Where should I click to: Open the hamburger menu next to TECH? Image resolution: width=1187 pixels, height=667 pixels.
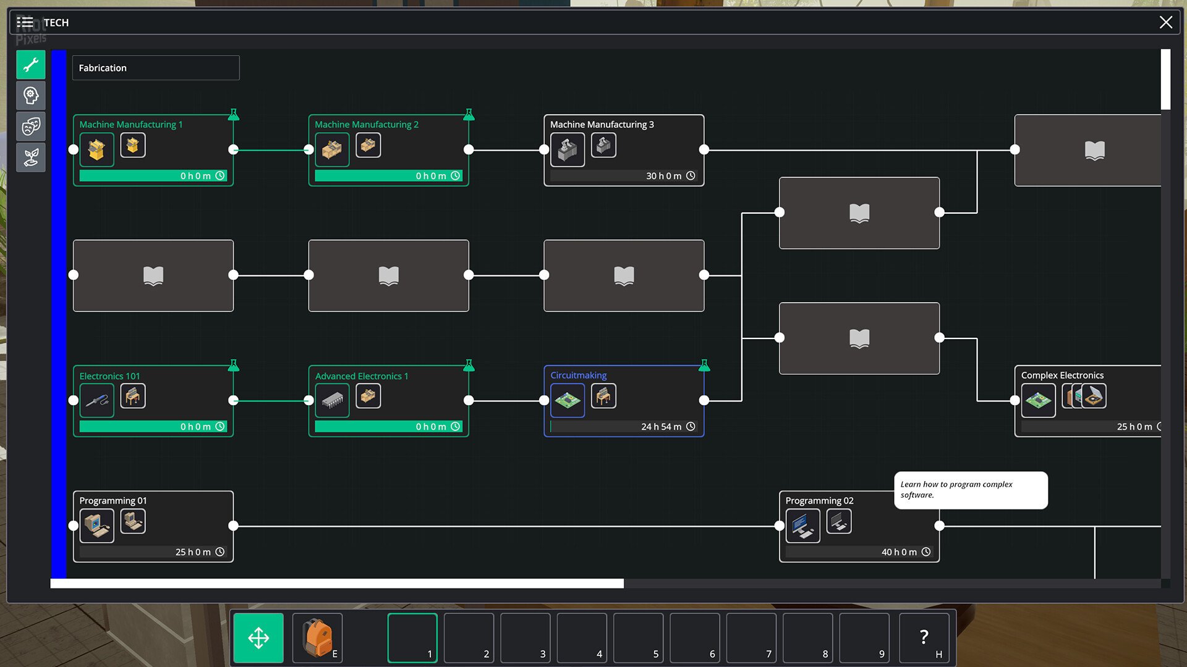pyautogui.click(x=26, y=22)
